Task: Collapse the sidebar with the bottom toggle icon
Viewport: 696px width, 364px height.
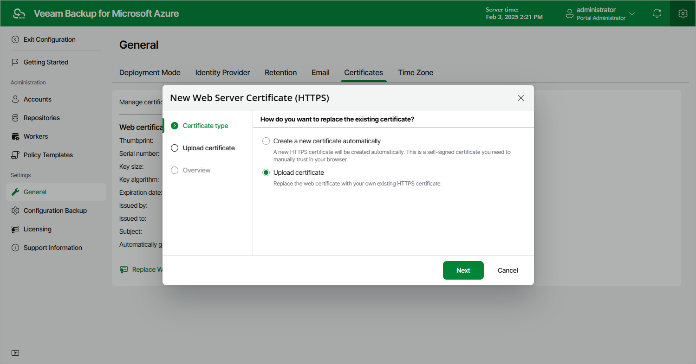Action: point(15,353)
